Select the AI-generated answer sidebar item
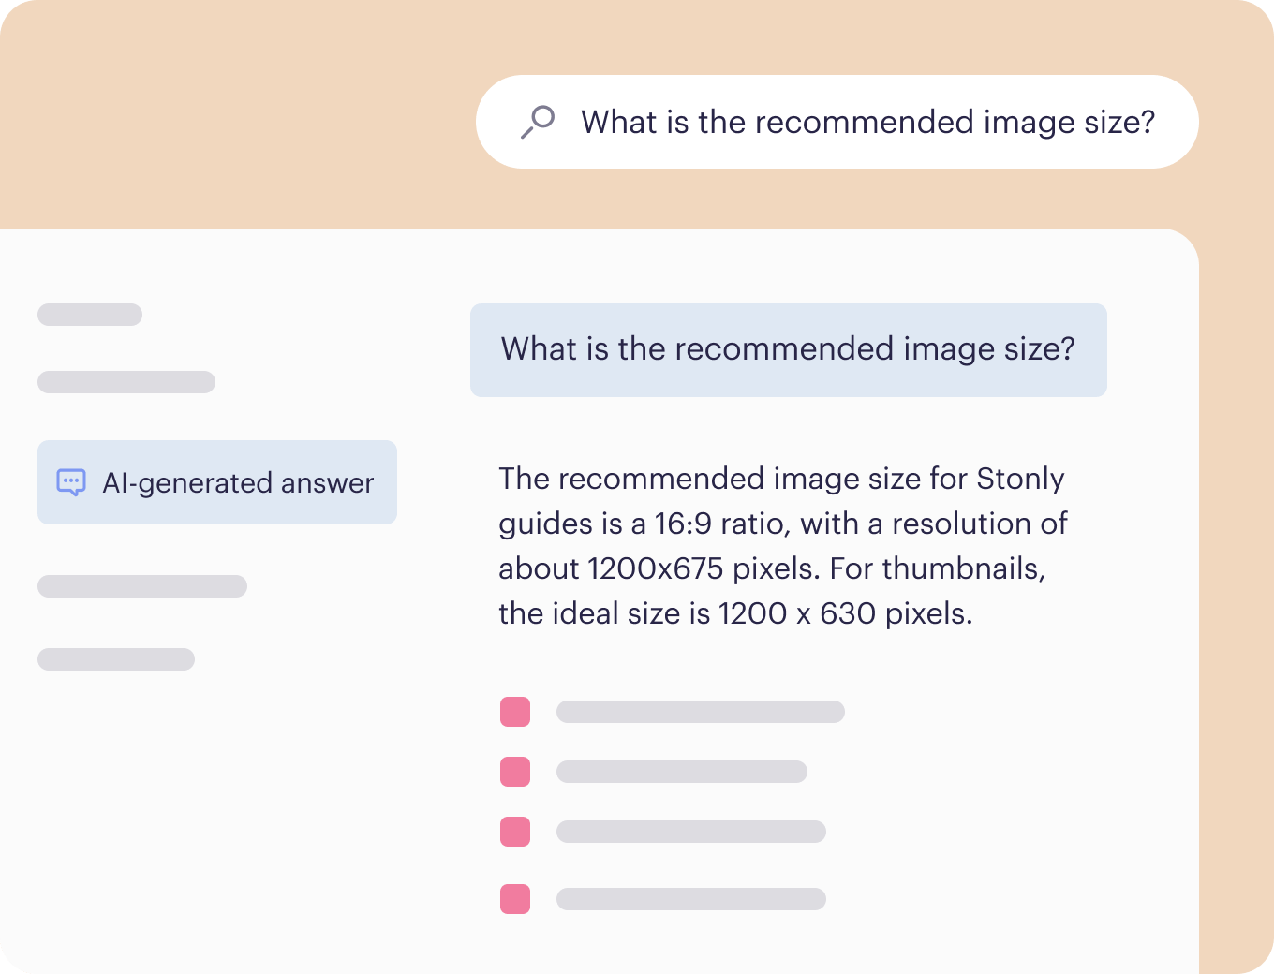1274x974 pixels. click(217, 482)
